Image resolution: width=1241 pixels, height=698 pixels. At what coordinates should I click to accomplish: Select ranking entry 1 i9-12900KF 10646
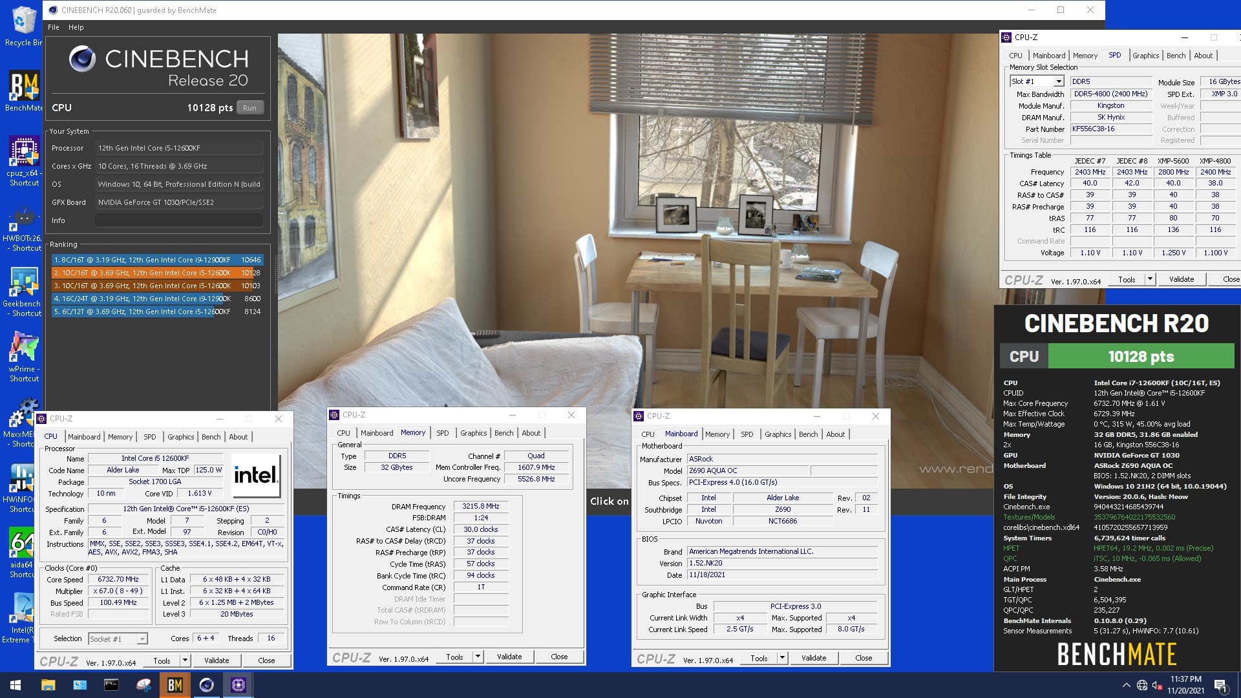[157, 260]
